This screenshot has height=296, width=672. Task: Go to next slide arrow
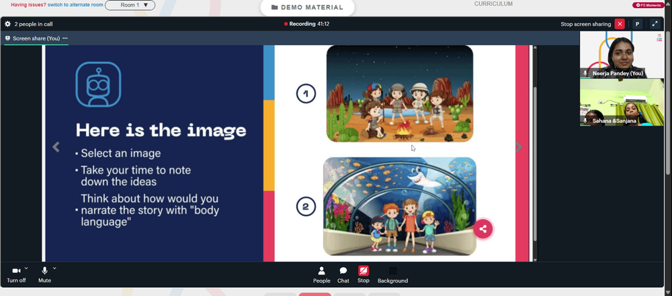click(519, 147)
